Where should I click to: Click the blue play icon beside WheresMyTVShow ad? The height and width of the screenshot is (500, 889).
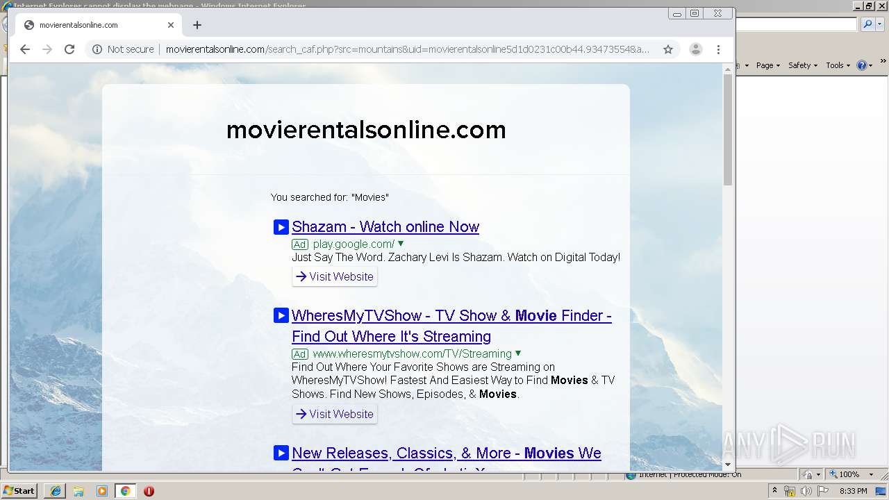[281, 316]
